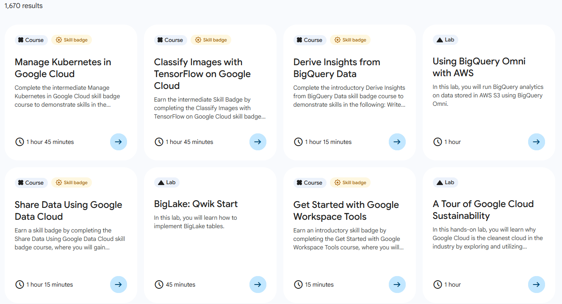Click arrow on Share Data Using Google card
The height and width of the screenshot is (304, 562).
pos(118,285)
